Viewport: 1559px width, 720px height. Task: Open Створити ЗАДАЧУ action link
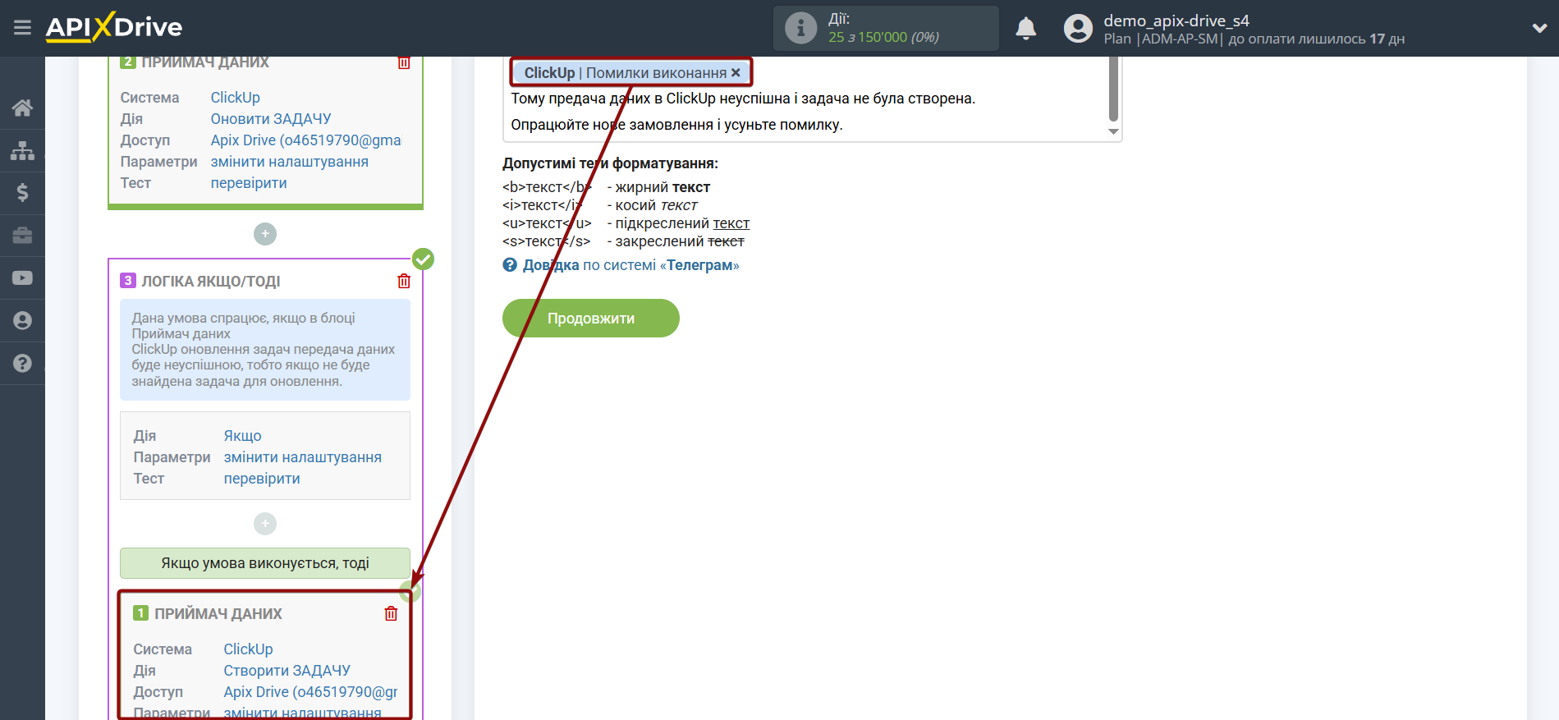coord(287,671)
